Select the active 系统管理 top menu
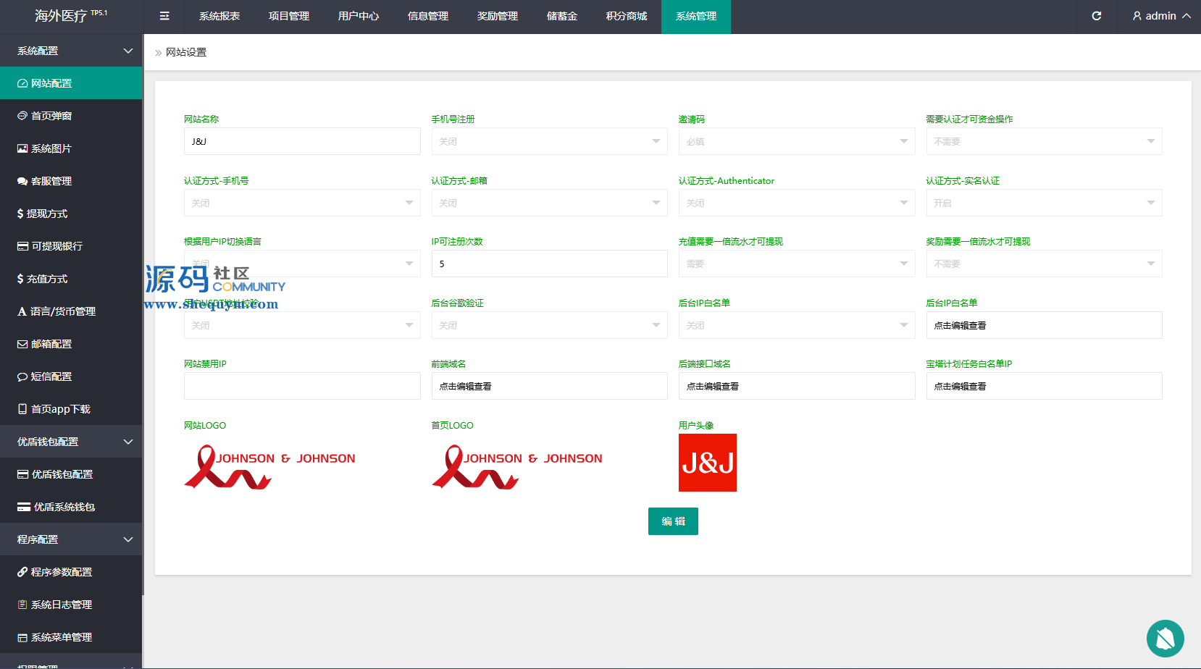The width and height of the screenshot is (1201, 669). coord(696,16)
